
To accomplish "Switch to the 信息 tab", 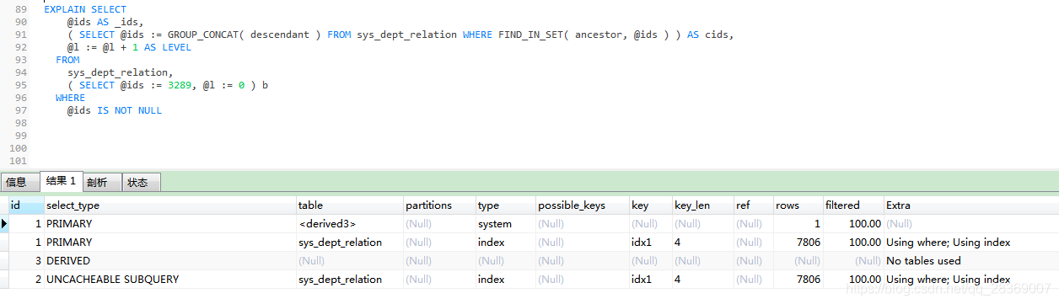I will (17, 182).
